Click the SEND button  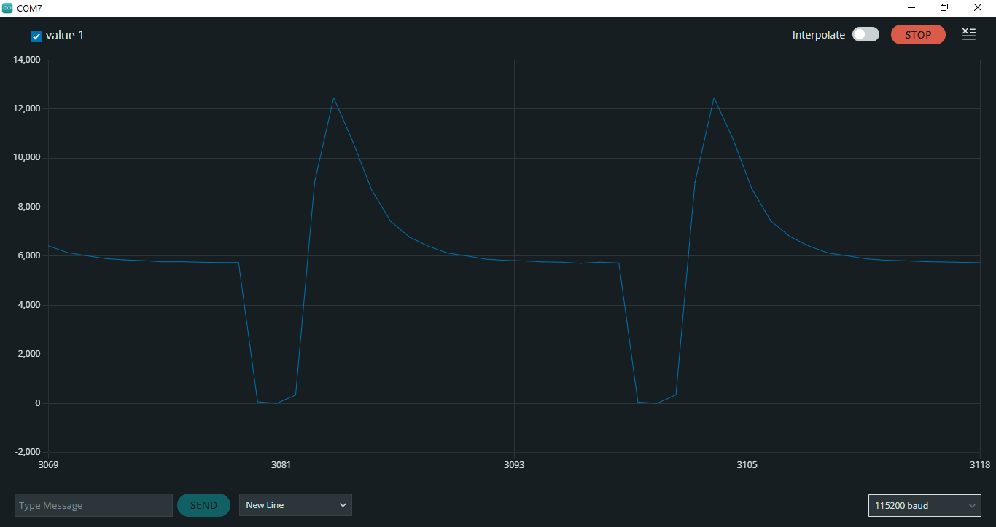[x=203, y=505]
